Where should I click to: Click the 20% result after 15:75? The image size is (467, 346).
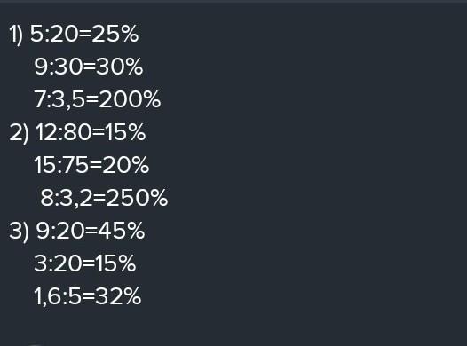click(126, 165)
